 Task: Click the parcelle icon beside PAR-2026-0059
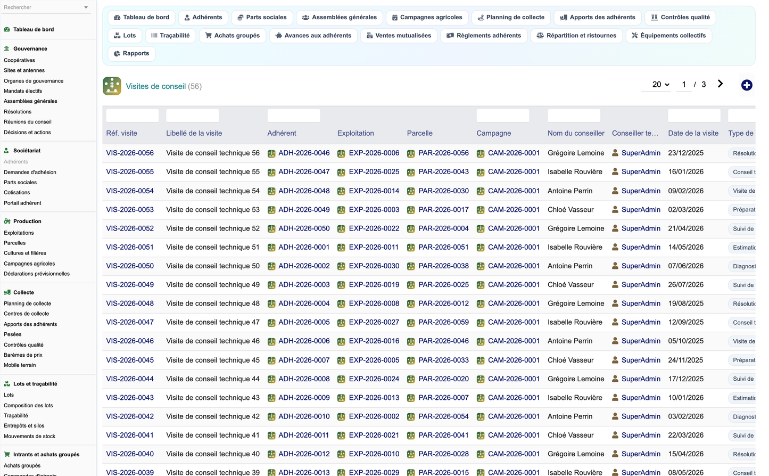click(411, 323)
